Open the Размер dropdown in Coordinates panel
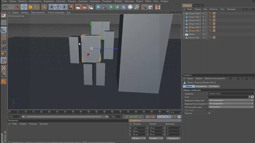 click(156, 138)
